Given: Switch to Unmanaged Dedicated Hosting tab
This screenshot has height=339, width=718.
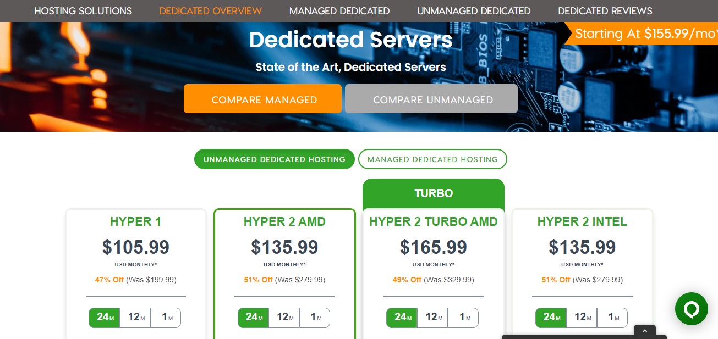Looking at the screenshot, I should click(x=274, y=159).
